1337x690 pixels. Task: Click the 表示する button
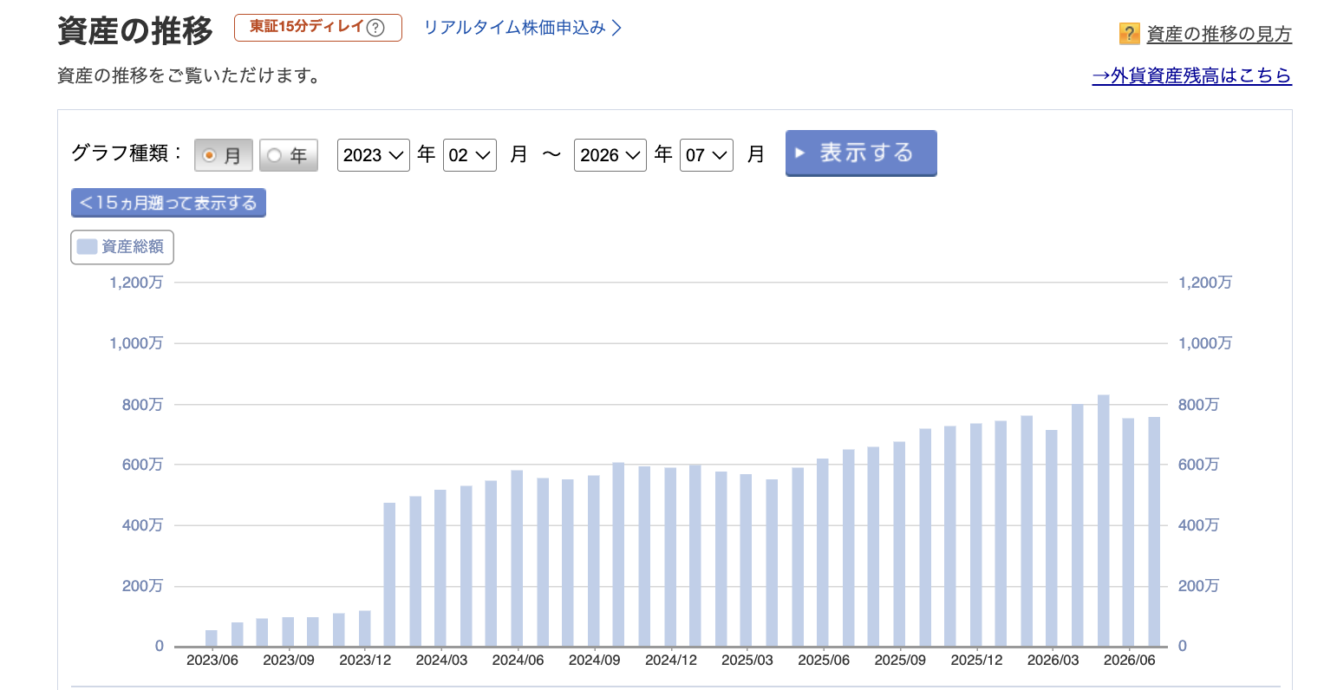[861, 153]
